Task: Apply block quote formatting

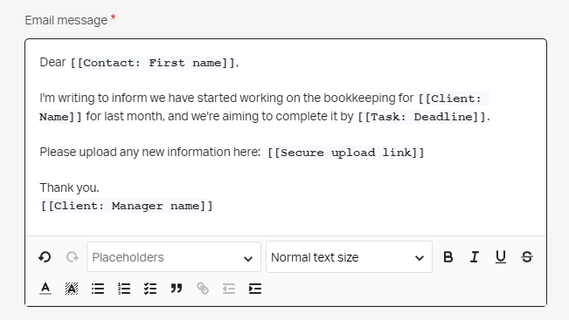Action: (177, 289)
